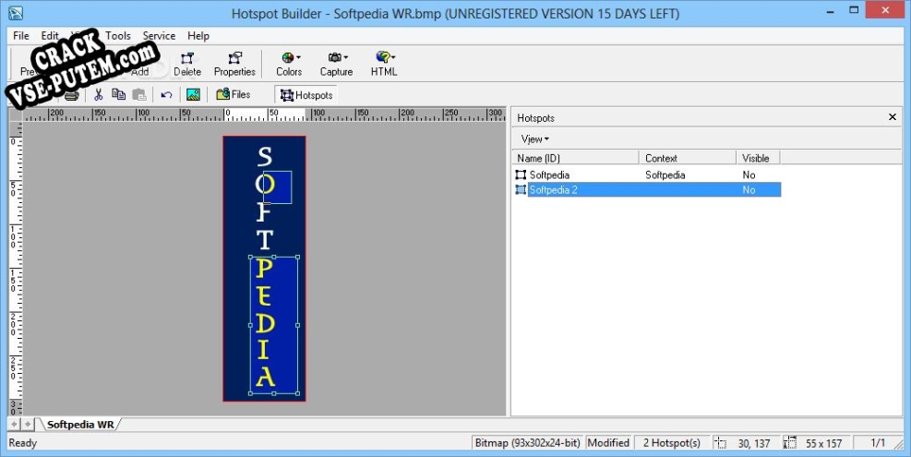Open the Files panel button

tap(233, 94)
